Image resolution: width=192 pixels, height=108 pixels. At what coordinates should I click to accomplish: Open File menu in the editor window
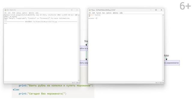point(90,13)
